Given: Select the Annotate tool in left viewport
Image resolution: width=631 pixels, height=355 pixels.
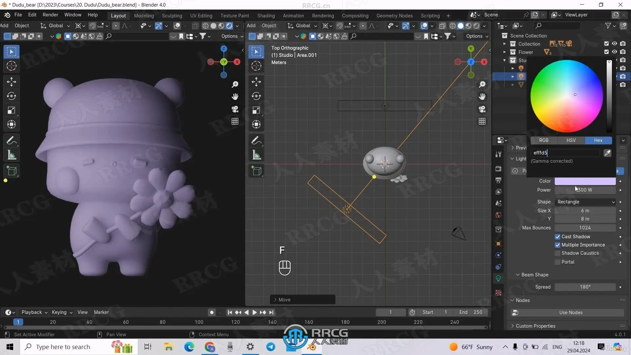Looking at the screenshot, I should click(x=12, y=141).
